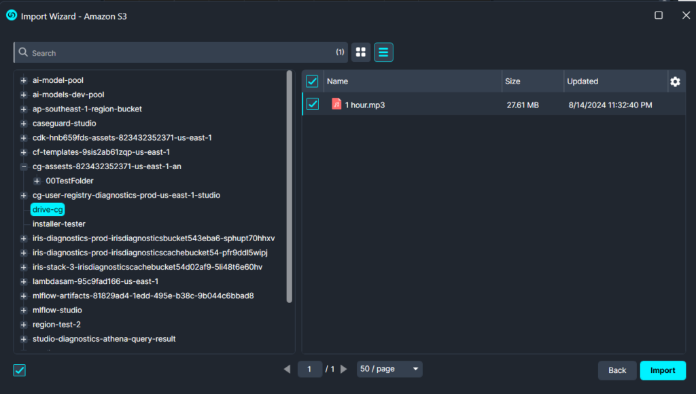Viewport: 696px width, 394px height.
Task: Click the 1 hour.mp3 audio file icon
Action: 336,104
